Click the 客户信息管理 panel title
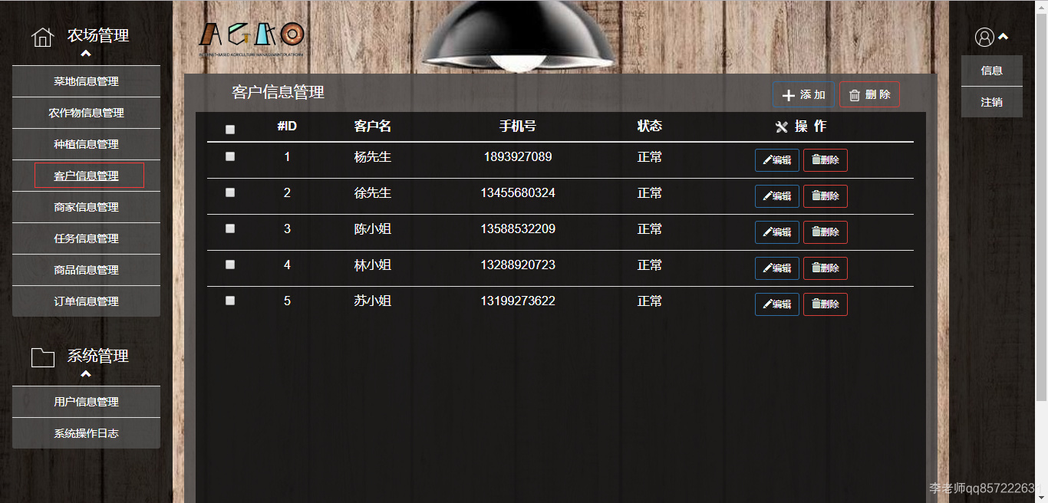The width and height of the screenshot is (1048, 503). (x=278, y=93)
